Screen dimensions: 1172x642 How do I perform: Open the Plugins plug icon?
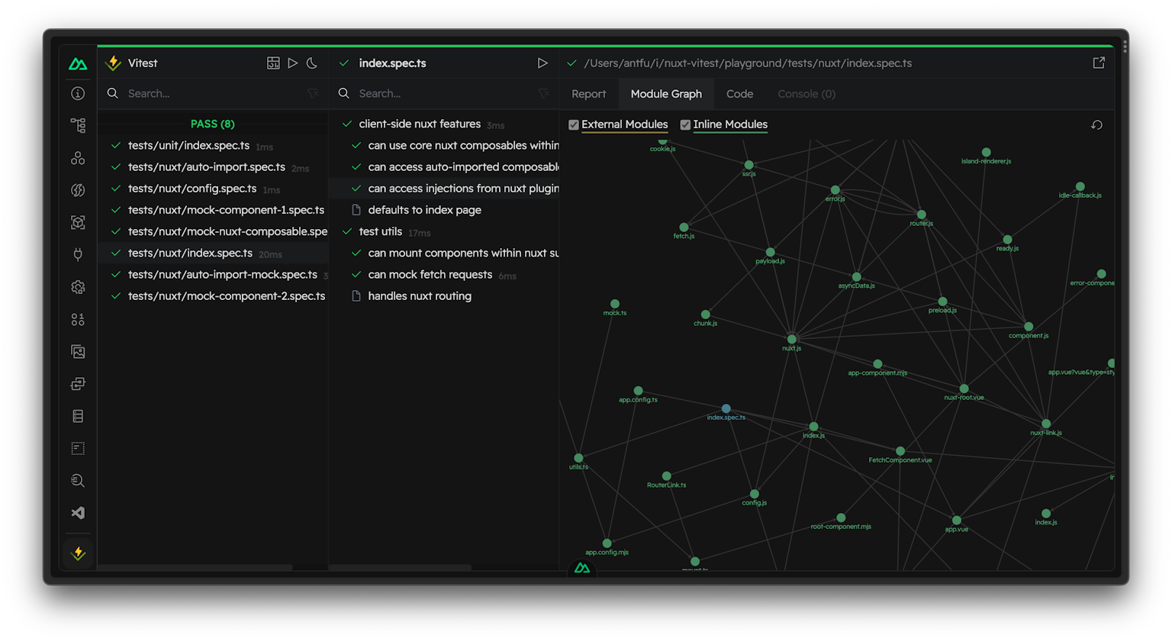78,254
